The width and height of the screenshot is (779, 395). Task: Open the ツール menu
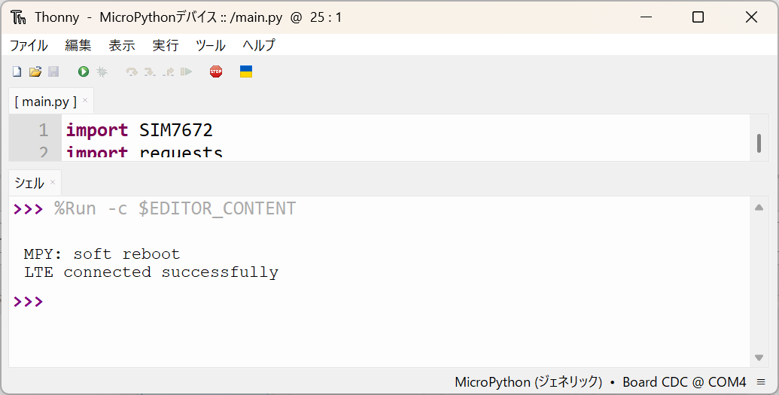click(x=211, y=45)
